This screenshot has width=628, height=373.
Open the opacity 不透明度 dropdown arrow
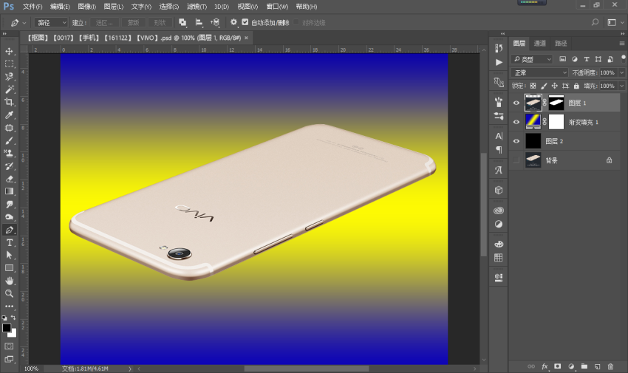click(x=621, y=72)
